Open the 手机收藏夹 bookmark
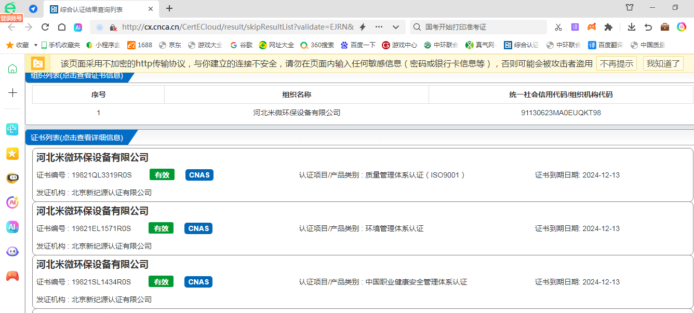 coord(61,45)
